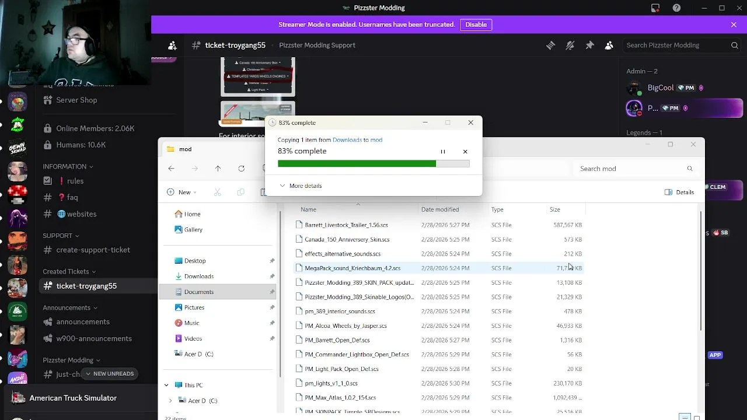This screenshot has height=420, width=747.
Task: Sort files by Date modified column
Action: coord(440,209)
